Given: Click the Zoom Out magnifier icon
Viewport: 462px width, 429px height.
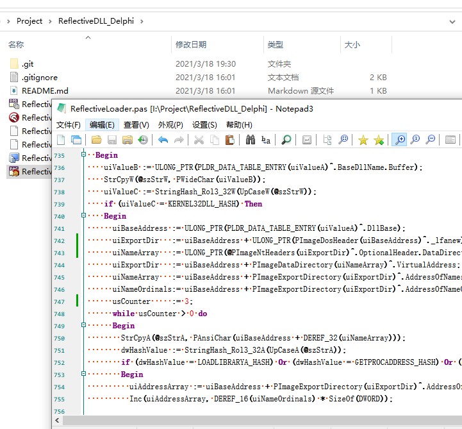Looking at the screenshot, I should pyautogui.click(x=431, y=140).
